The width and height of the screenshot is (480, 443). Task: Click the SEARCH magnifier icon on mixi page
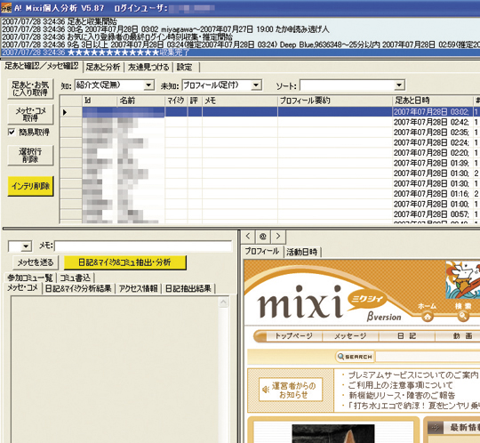click(340, 357)
